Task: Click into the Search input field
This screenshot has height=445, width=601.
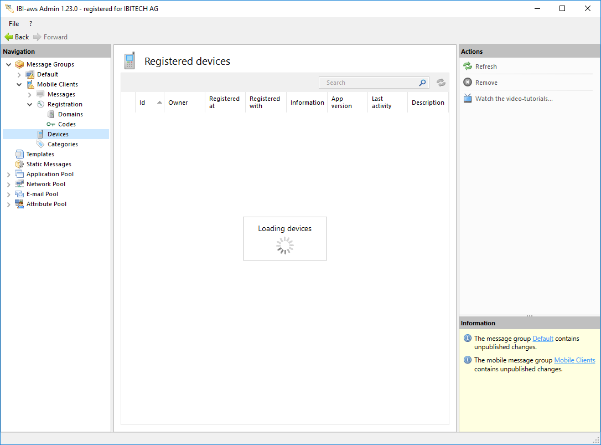Action: 368,83
